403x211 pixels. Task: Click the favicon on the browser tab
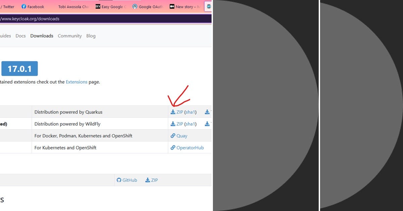pos(208,6)
